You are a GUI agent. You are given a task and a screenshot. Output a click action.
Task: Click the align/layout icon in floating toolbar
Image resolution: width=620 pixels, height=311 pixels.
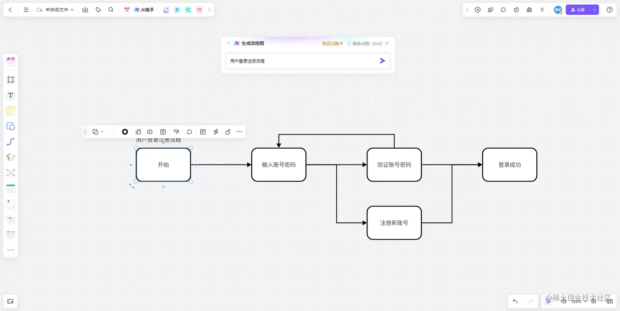pyautogui.click(x=138, y=132)
